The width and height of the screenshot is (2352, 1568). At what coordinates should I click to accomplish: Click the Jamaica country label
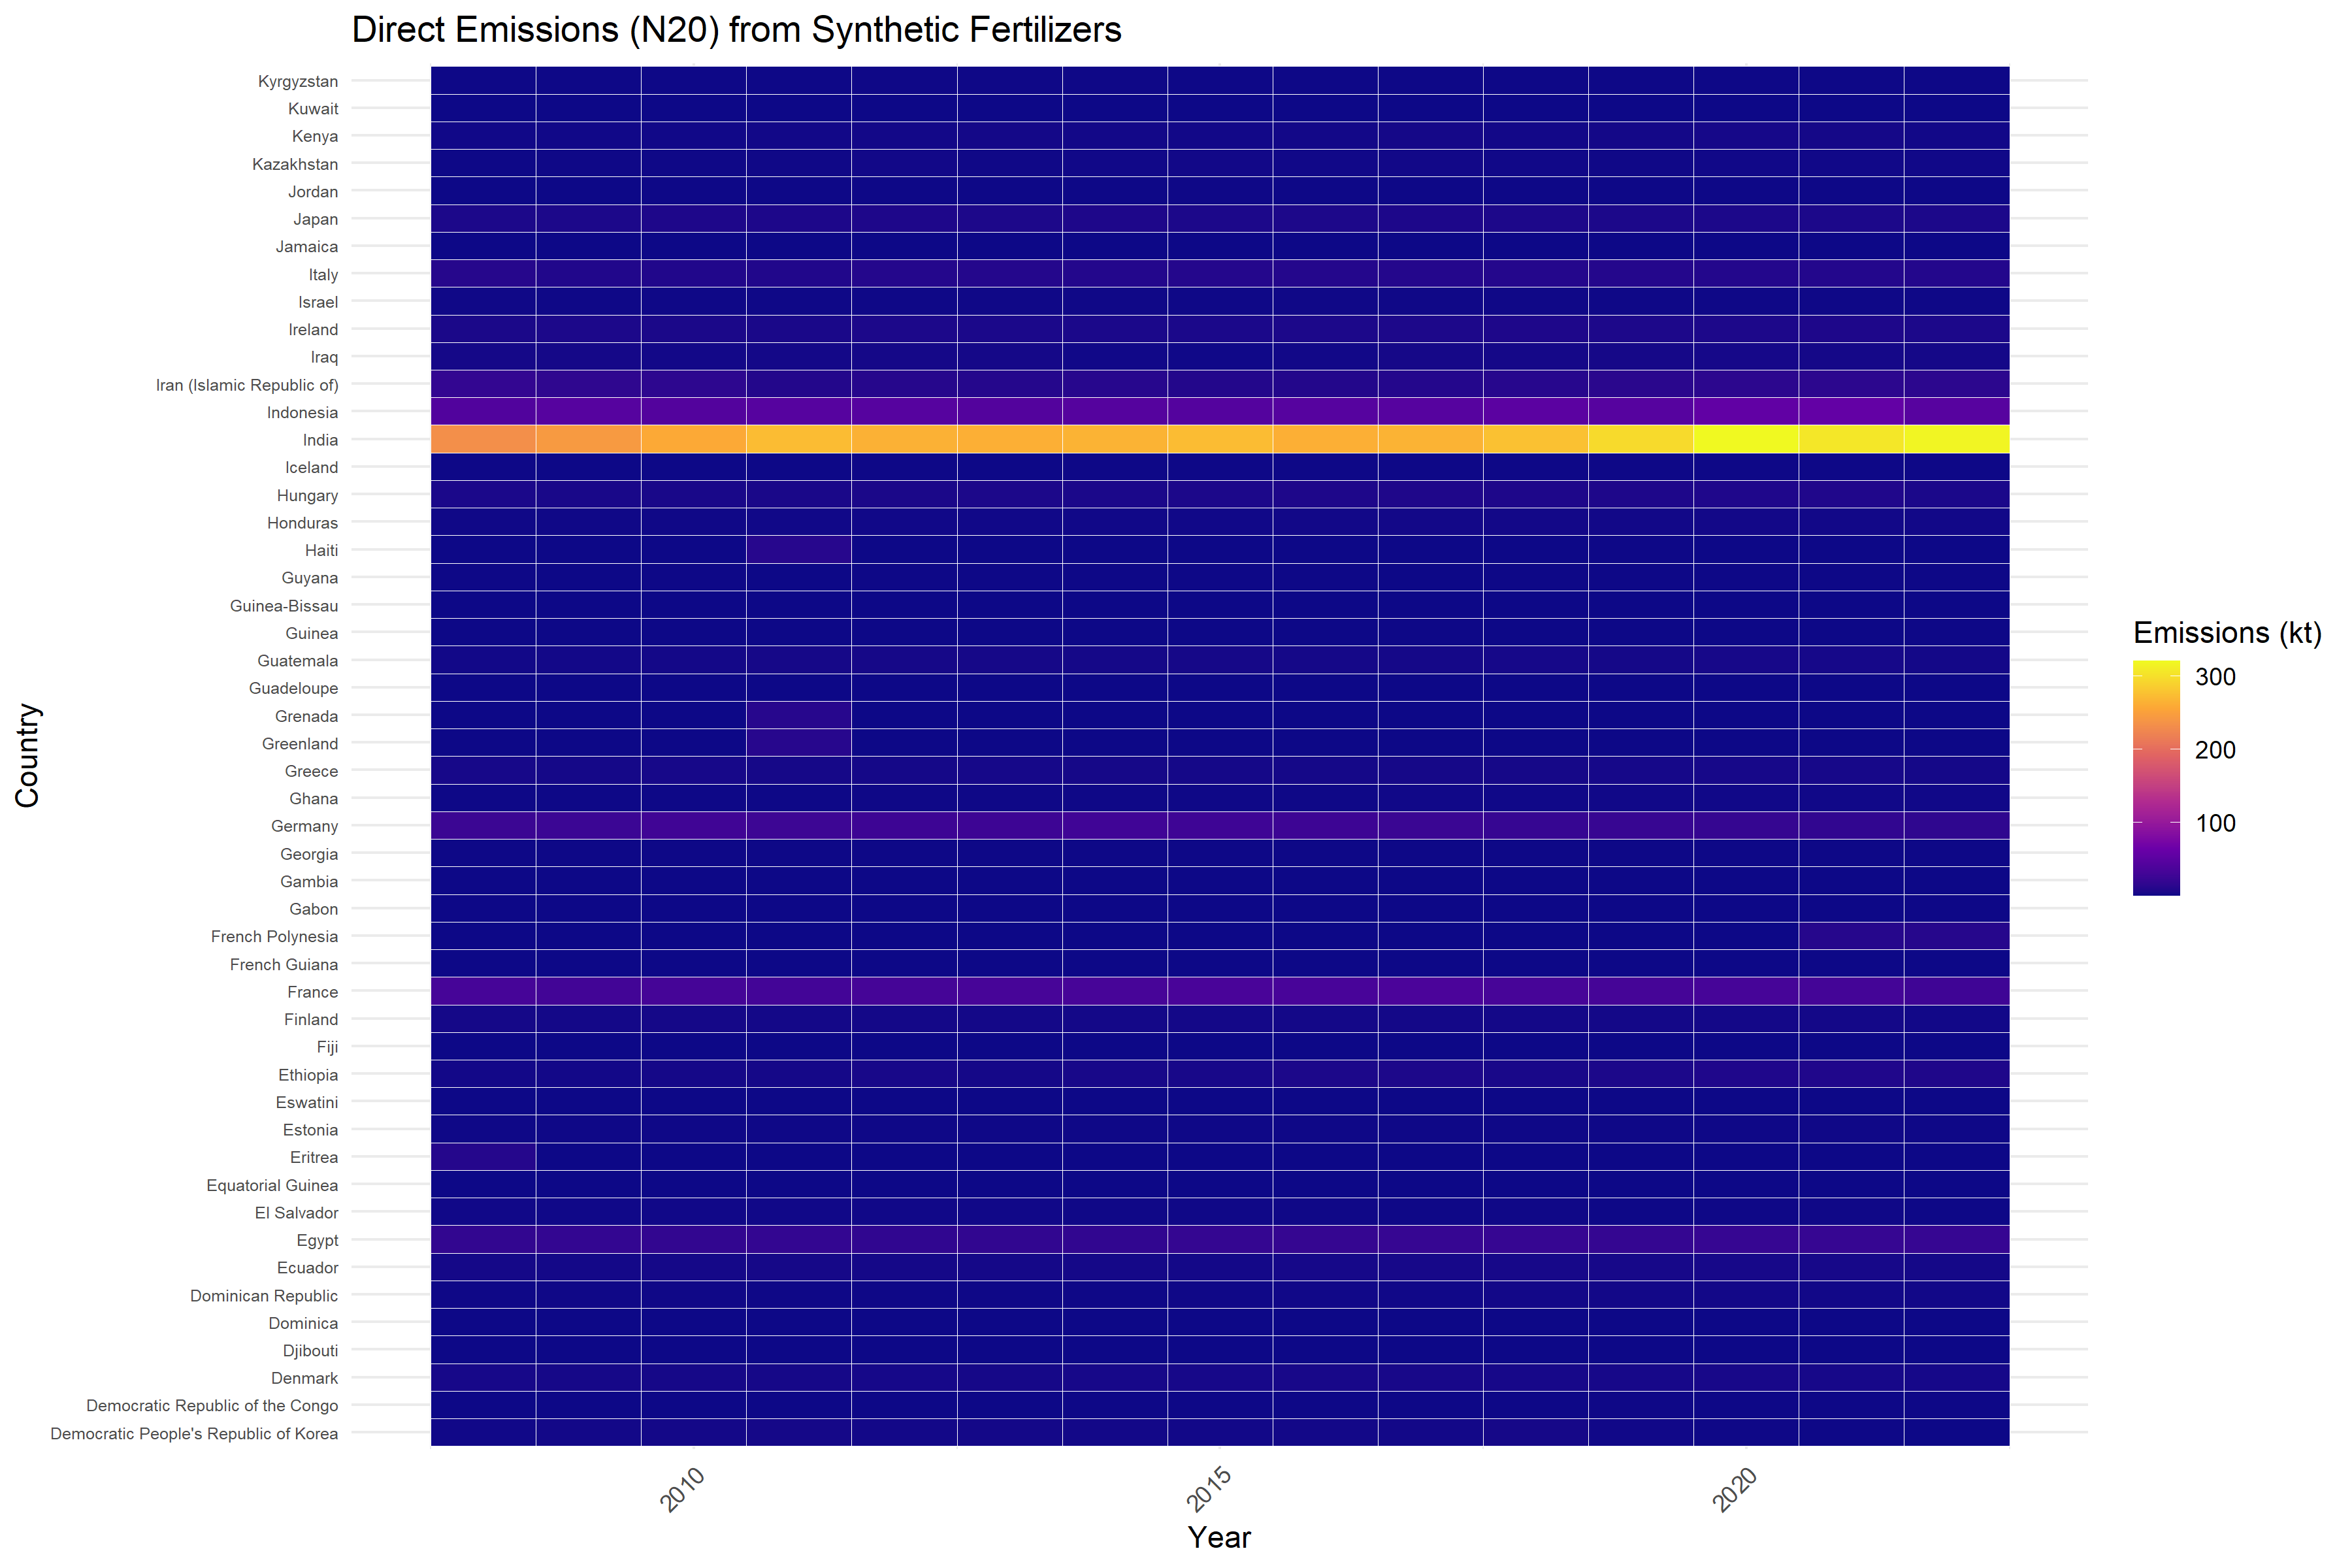click(307, 247)
